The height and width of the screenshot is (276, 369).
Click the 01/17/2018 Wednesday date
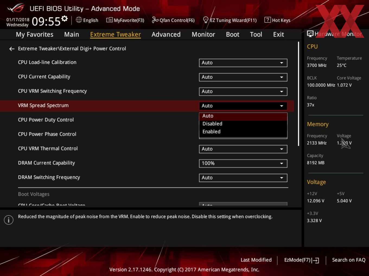coord(18,22)
